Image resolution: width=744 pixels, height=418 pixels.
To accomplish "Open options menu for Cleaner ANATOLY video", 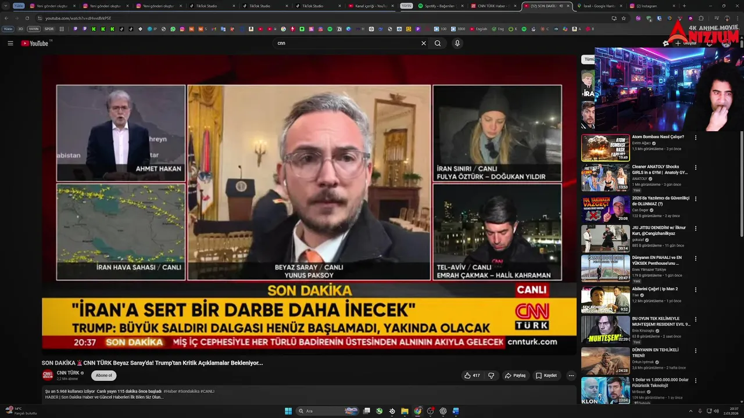I will pyautogui.click(x=695, y=168).
